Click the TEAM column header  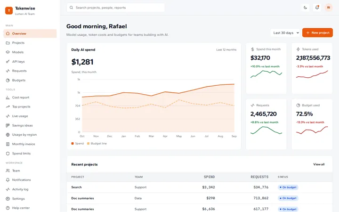(x=138, y=177)
